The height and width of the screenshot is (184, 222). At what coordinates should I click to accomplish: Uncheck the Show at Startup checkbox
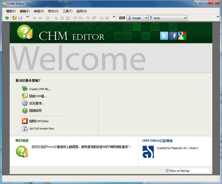coord(167,171)
